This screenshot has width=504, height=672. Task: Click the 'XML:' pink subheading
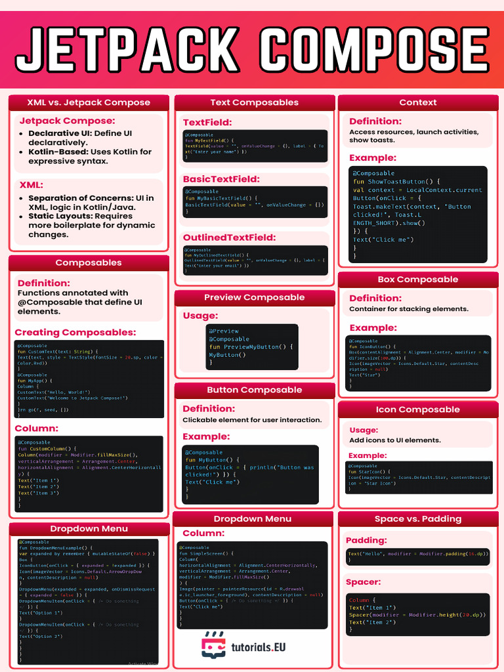(x=31, y=185)
